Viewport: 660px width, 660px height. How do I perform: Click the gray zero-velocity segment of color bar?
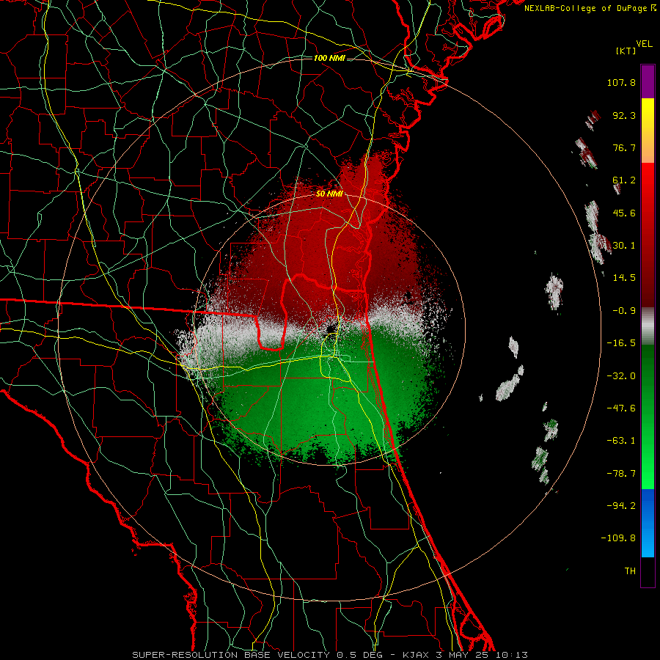point(648,326)
